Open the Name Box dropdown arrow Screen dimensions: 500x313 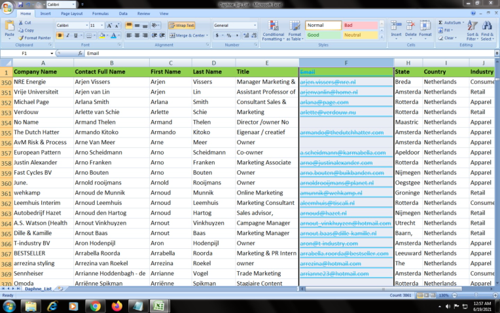pyautogui.click(x=52, y=53)
